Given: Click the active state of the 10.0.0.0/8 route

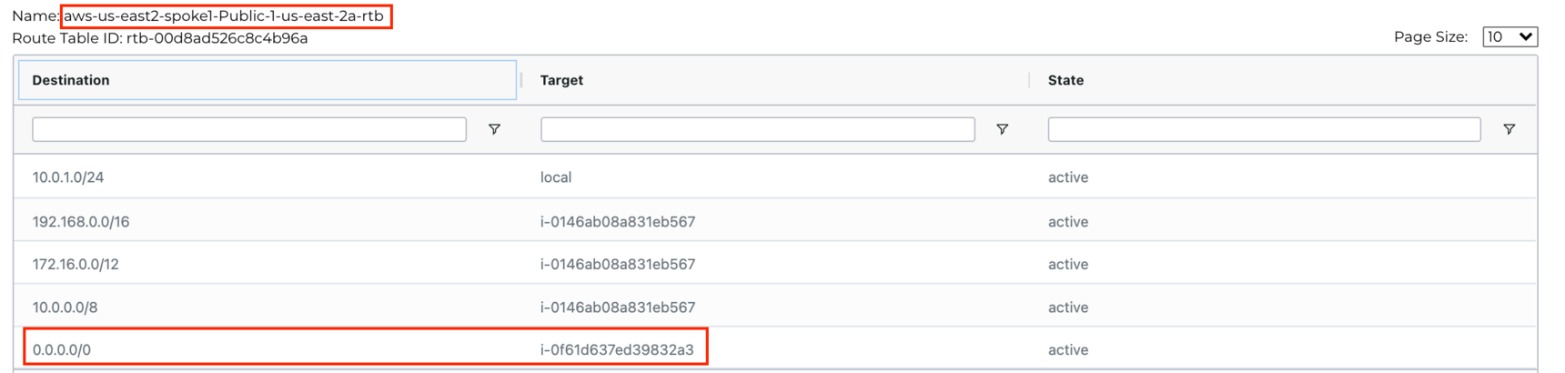Looking at the screenshot, I should [1068, 307].
